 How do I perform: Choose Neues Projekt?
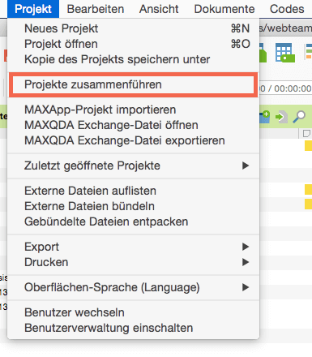134,28
